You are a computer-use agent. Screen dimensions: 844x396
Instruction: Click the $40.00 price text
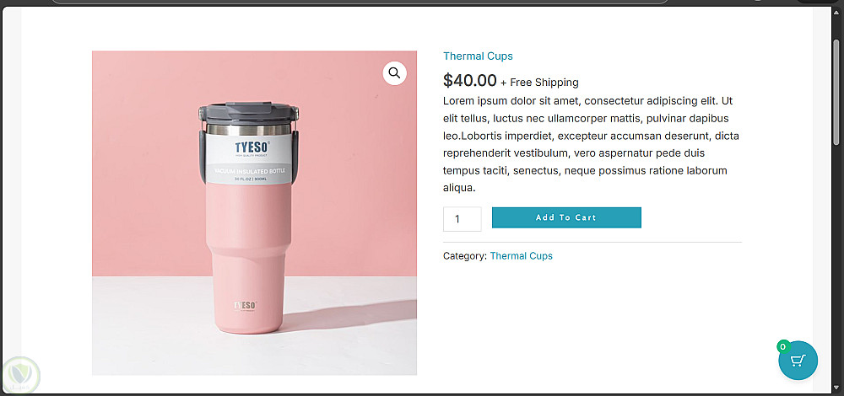click(470, 81)
